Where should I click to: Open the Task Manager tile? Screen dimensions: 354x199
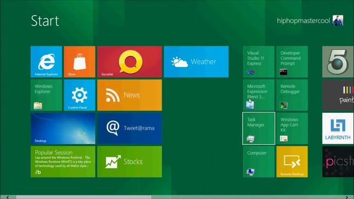click(259, 128)
